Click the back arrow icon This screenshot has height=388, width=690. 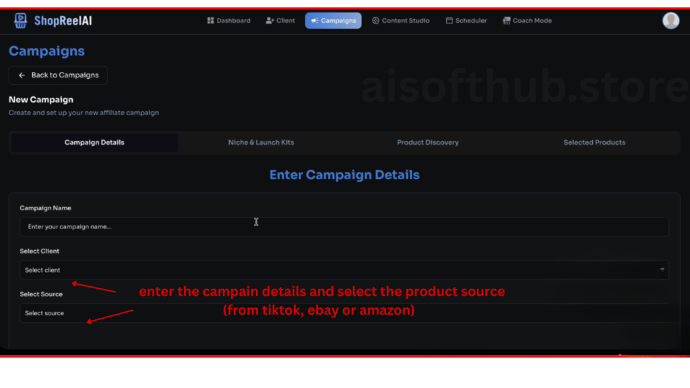[x=22, y=75]
